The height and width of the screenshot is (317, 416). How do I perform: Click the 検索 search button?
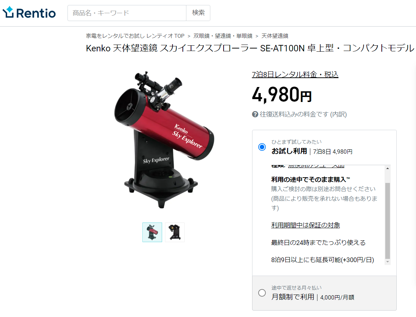[198, 13]
